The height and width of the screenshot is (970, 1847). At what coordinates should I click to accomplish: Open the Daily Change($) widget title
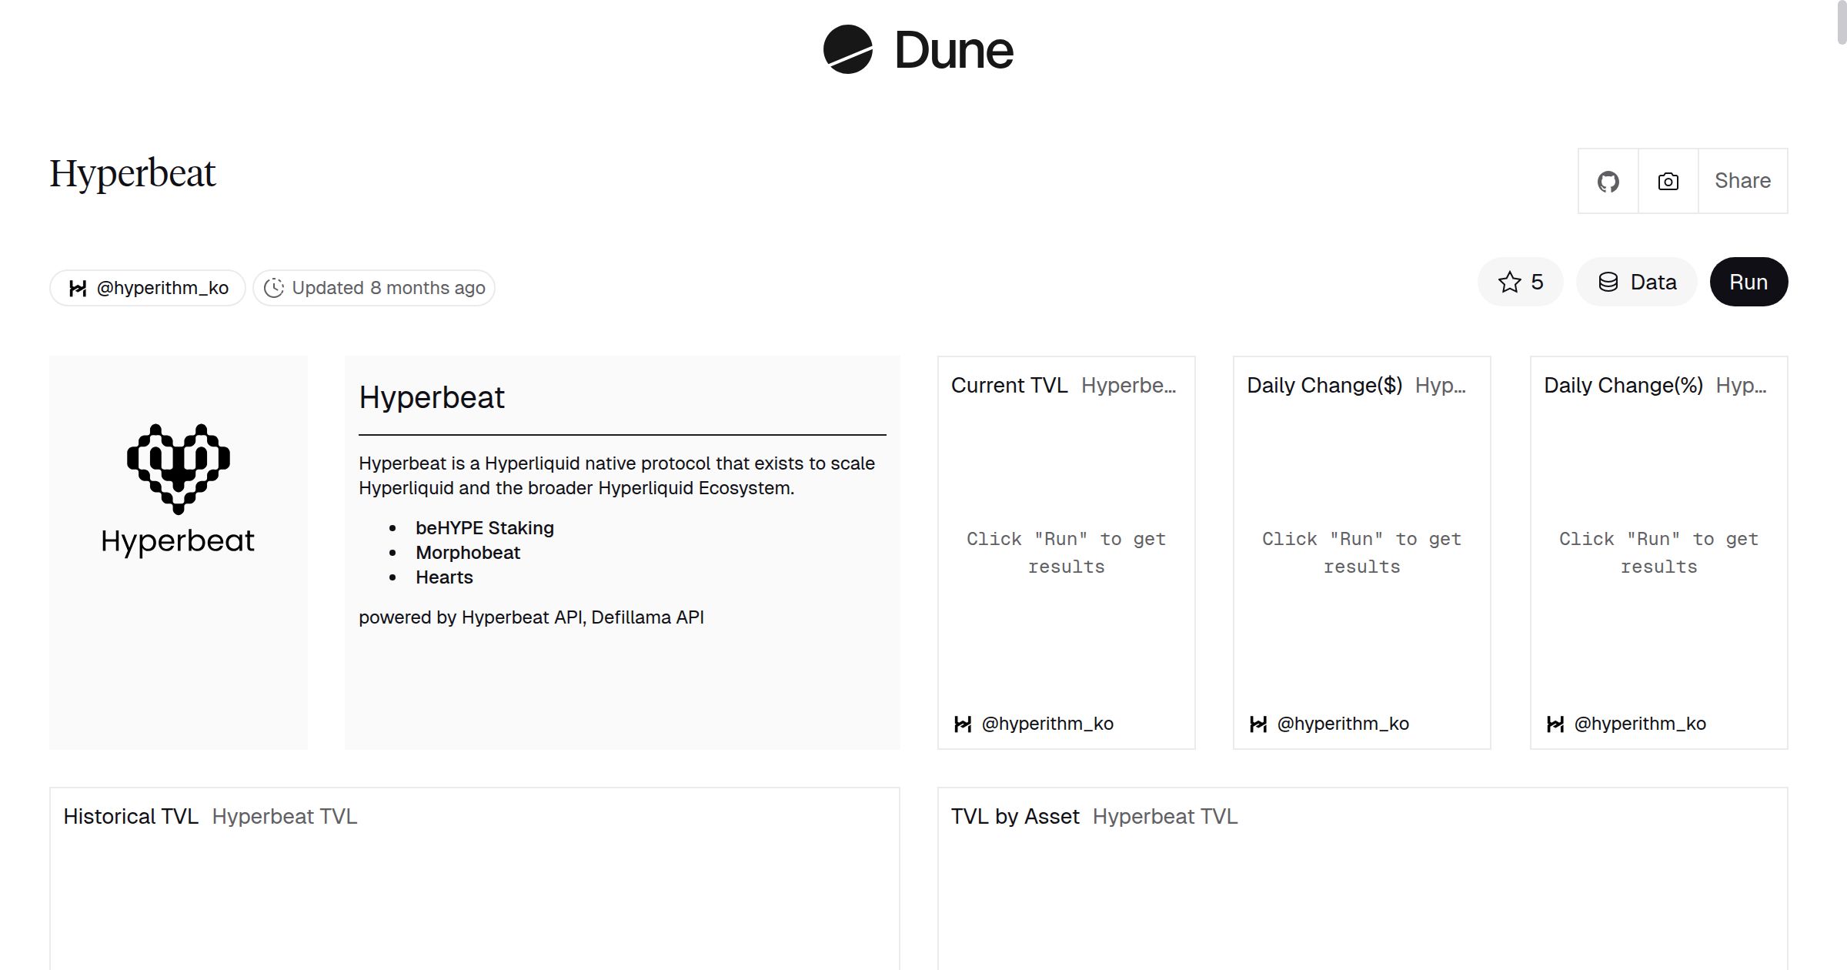click(1324, 385)
